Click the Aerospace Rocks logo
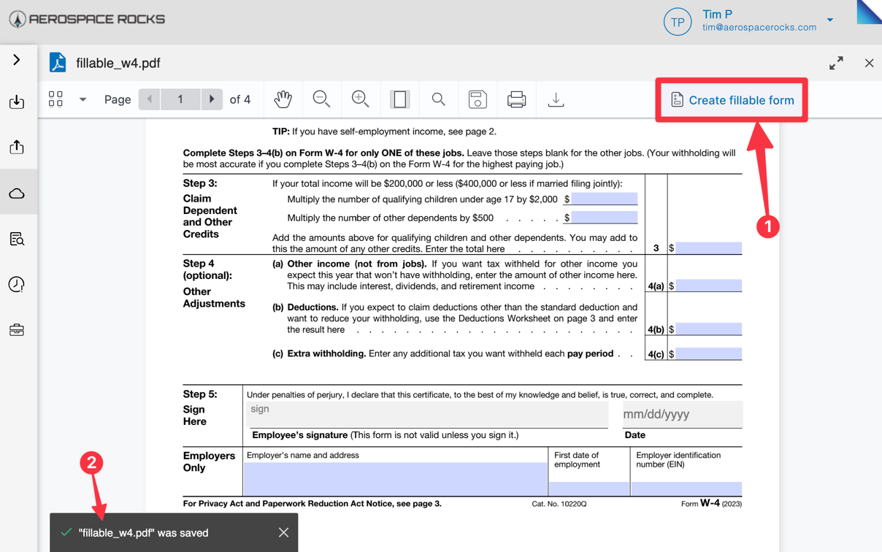 (x=87, y=19)
